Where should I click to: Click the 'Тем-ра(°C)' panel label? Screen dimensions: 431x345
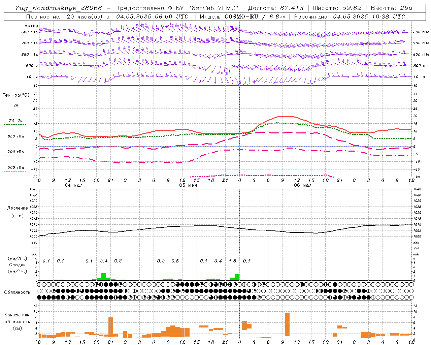tap(16, 95)
